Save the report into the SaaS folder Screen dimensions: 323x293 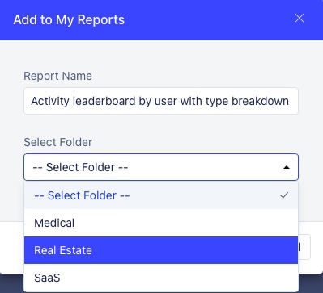point(161,278)
